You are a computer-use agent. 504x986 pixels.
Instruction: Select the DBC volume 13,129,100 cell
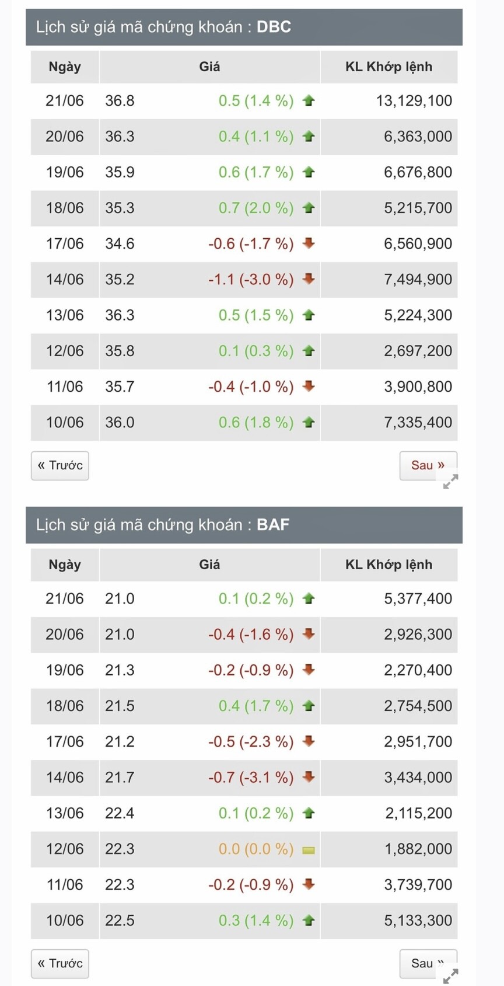coord(414,101)
